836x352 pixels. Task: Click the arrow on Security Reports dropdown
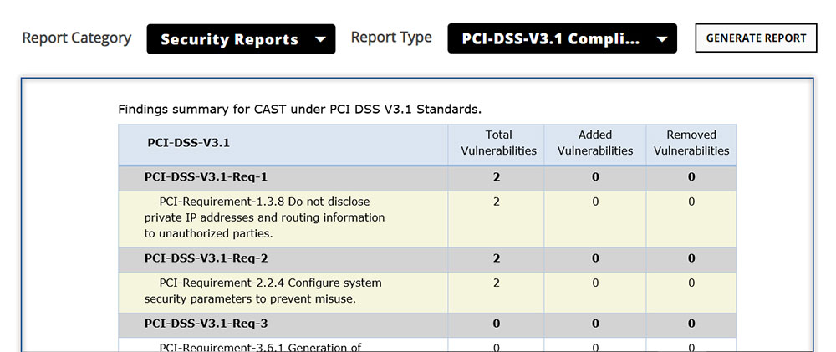click(320, 39)
